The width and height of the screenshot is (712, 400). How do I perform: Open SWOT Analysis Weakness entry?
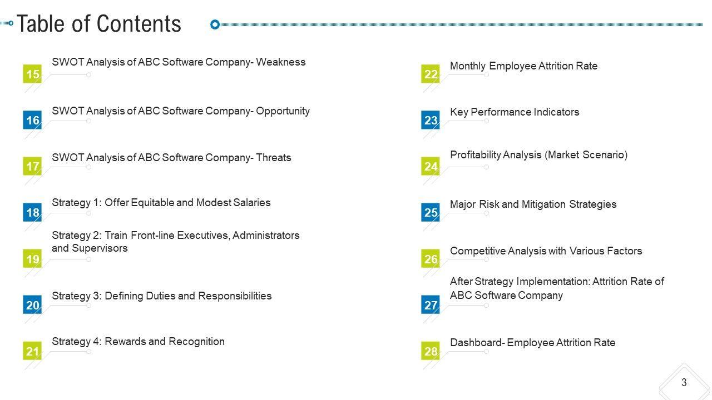pyautogui.click(x=179, y=62)
